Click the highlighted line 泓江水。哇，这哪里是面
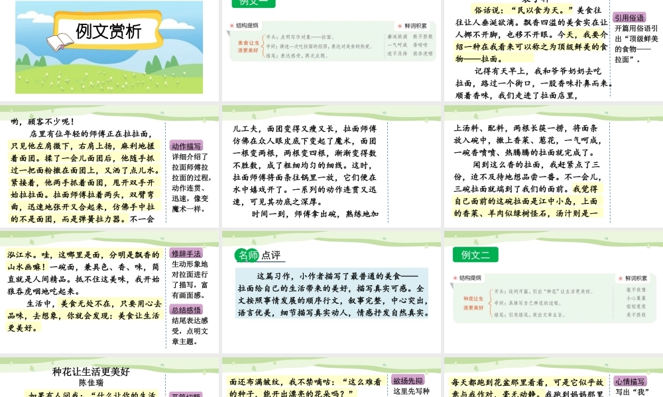The width and height of the screenshot is (663, 397). click(x=84, y=255)
